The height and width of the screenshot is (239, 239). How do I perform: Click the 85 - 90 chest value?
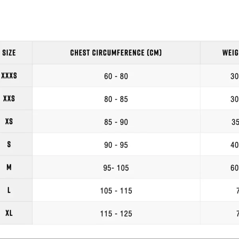pos(116,122)
